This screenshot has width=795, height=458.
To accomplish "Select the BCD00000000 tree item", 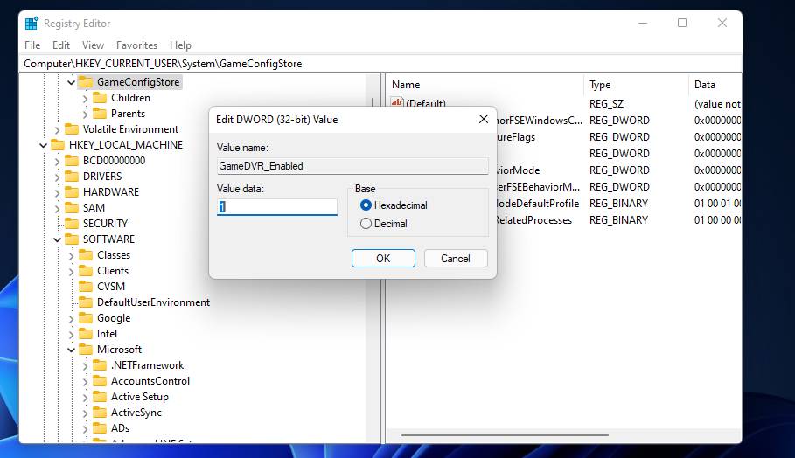I will tap(114, 161).
